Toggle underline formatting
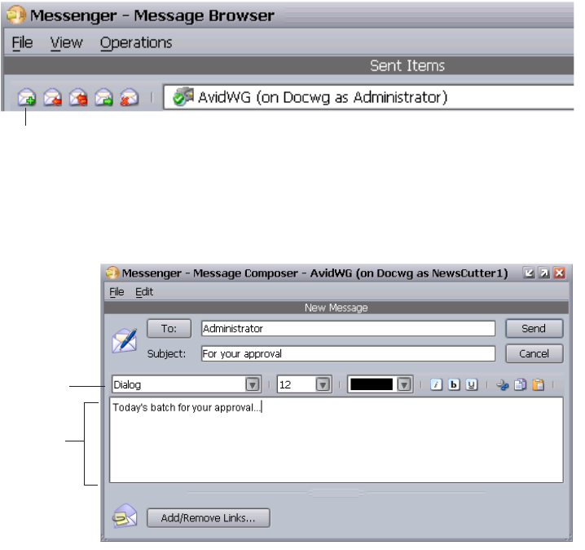This screenshot has height=550, width=585. pos(472,384)
